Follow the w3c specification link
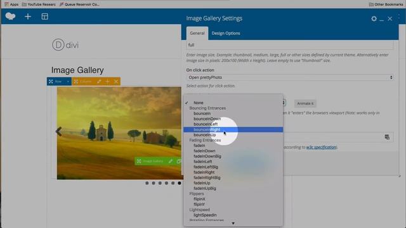 click(322, 148)
